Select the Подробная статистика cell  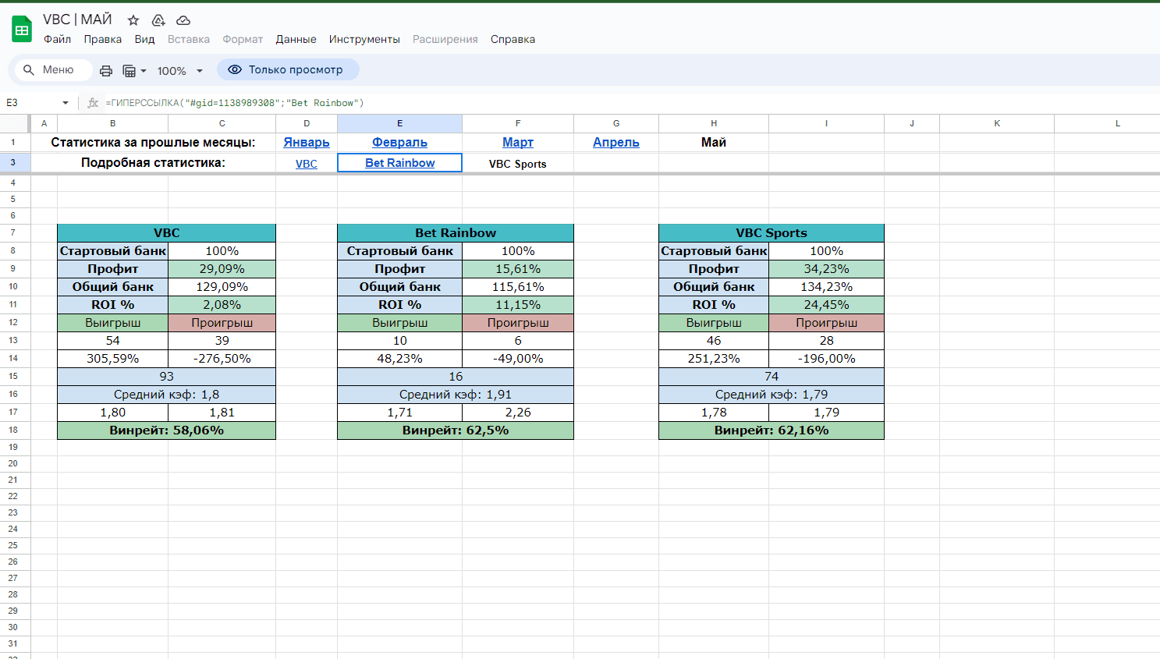[153, 163]
